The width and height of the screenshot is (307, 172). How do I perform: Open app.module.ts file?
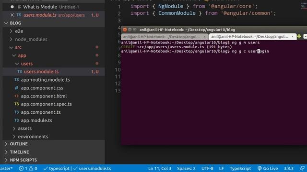click(x=36, y=120)
